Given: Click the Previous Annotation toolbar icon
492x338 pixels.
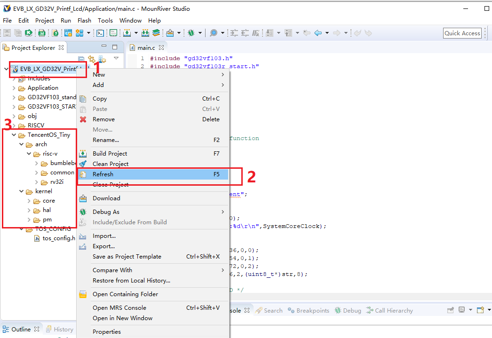Looking at the screenshot, I should [288, 33].
